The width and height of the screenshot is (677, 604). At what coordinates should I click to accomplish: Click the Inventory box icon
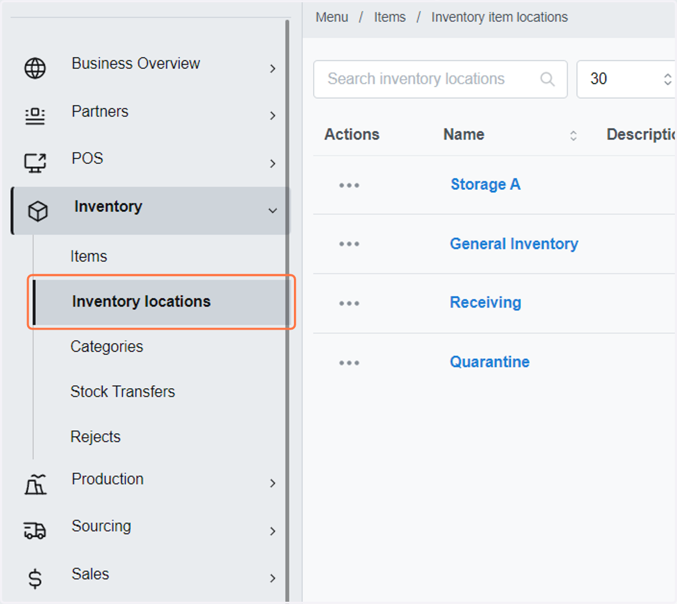(38, 211)
